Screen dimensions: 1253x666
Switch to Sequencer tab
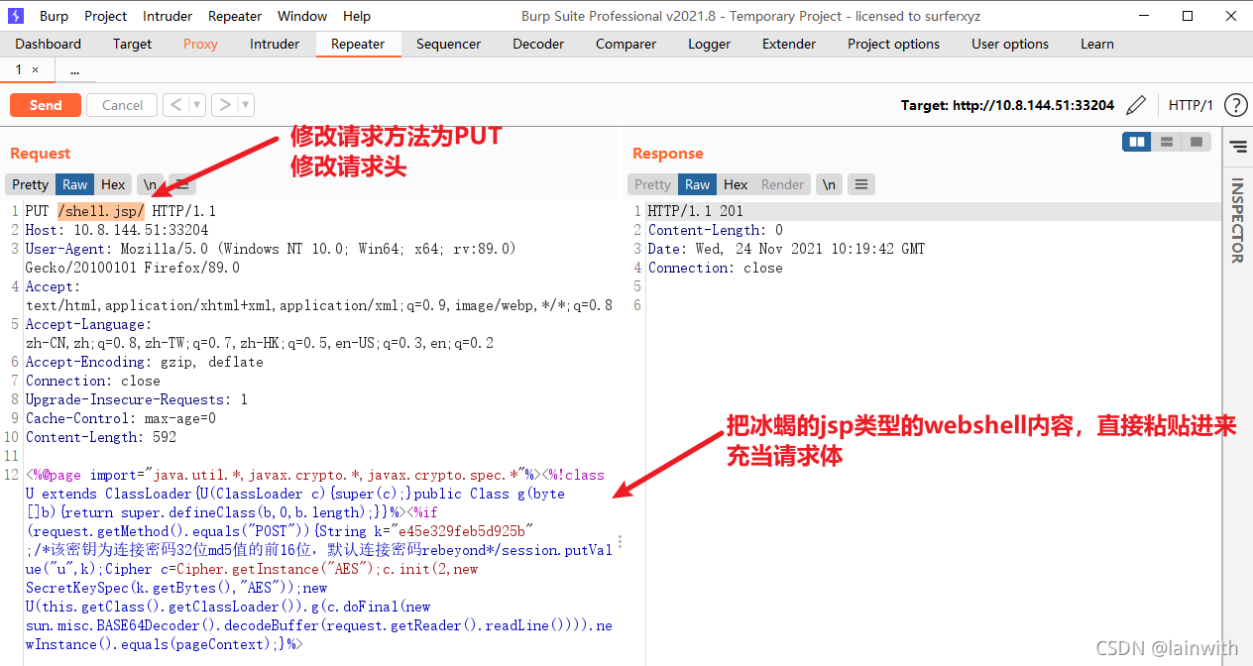[x=448, y=44]
